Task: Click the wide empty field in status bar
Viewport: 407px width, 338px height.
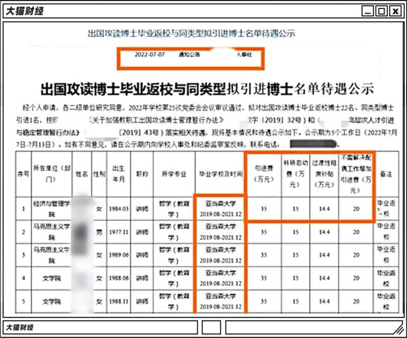Action: (313, 327)
